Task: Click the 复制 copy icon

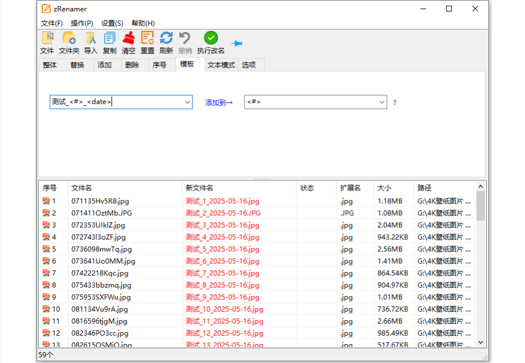Action: click(x=109, y=38)
